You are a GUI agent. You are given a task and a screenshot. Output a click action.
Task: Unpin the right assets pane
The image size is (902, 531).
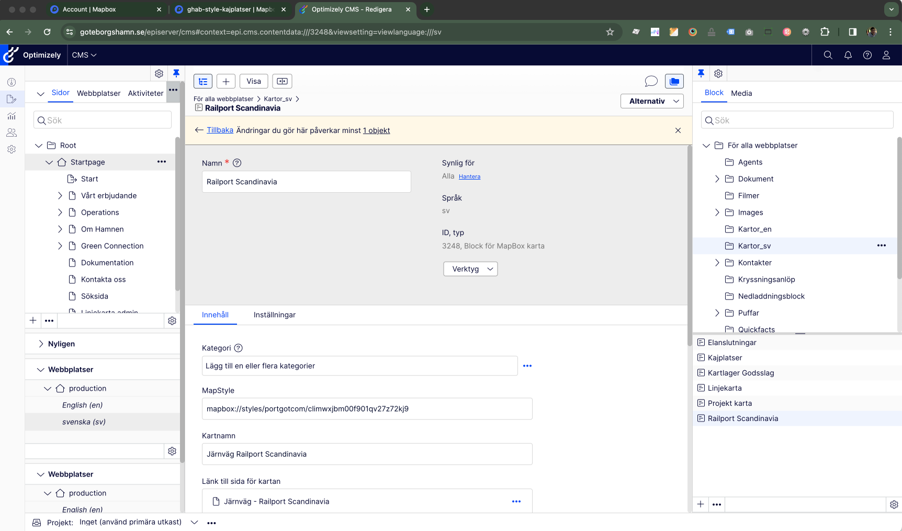click(701, 73)
